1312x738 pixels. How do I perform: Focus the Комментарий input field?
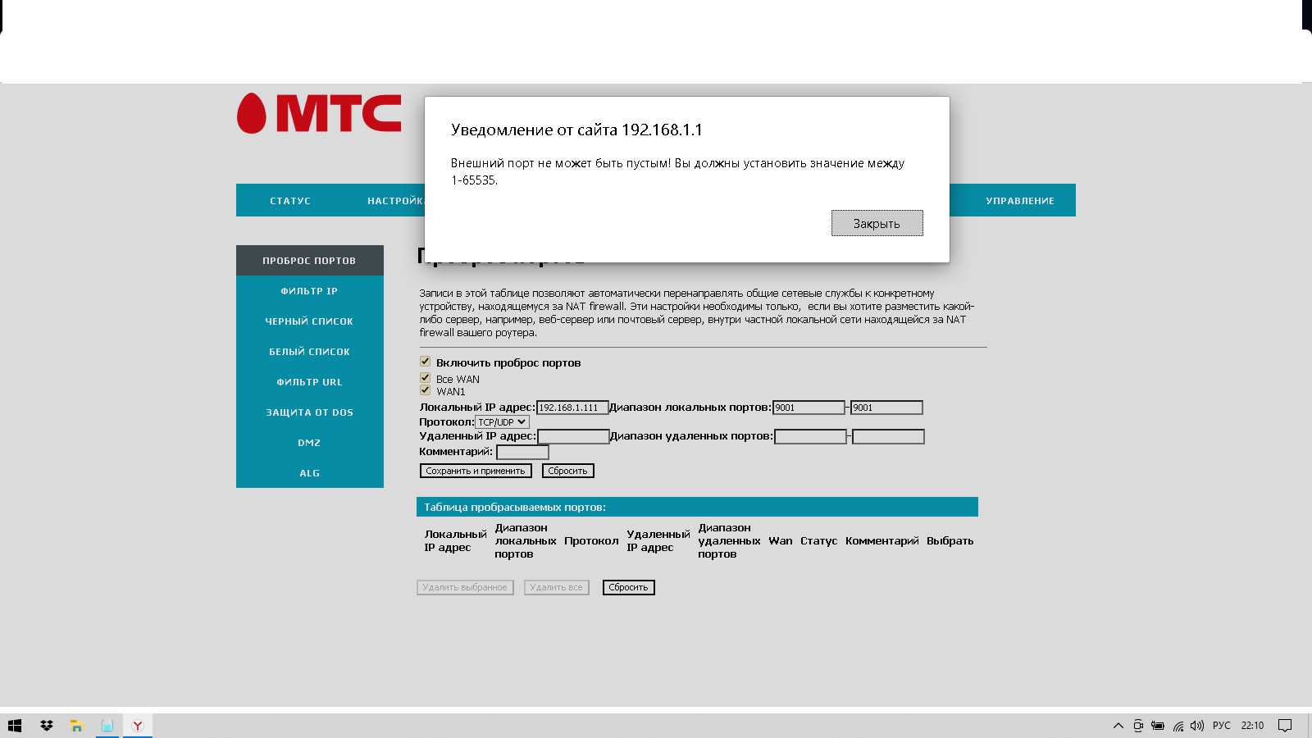coord(522,453)
